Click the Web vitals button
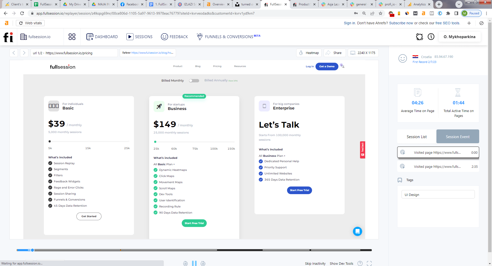Image resolution: width=492 pixels, height=266 pixels. point(30,23)
